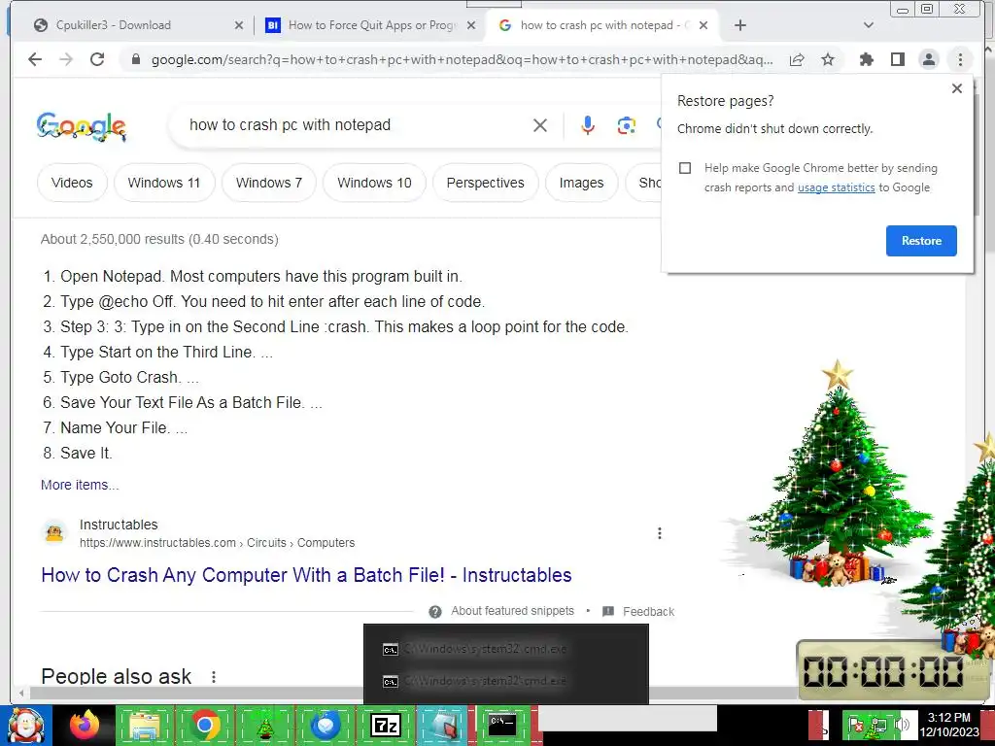Click the Google logo
This screenshot has width=995, height=746.
82,127
